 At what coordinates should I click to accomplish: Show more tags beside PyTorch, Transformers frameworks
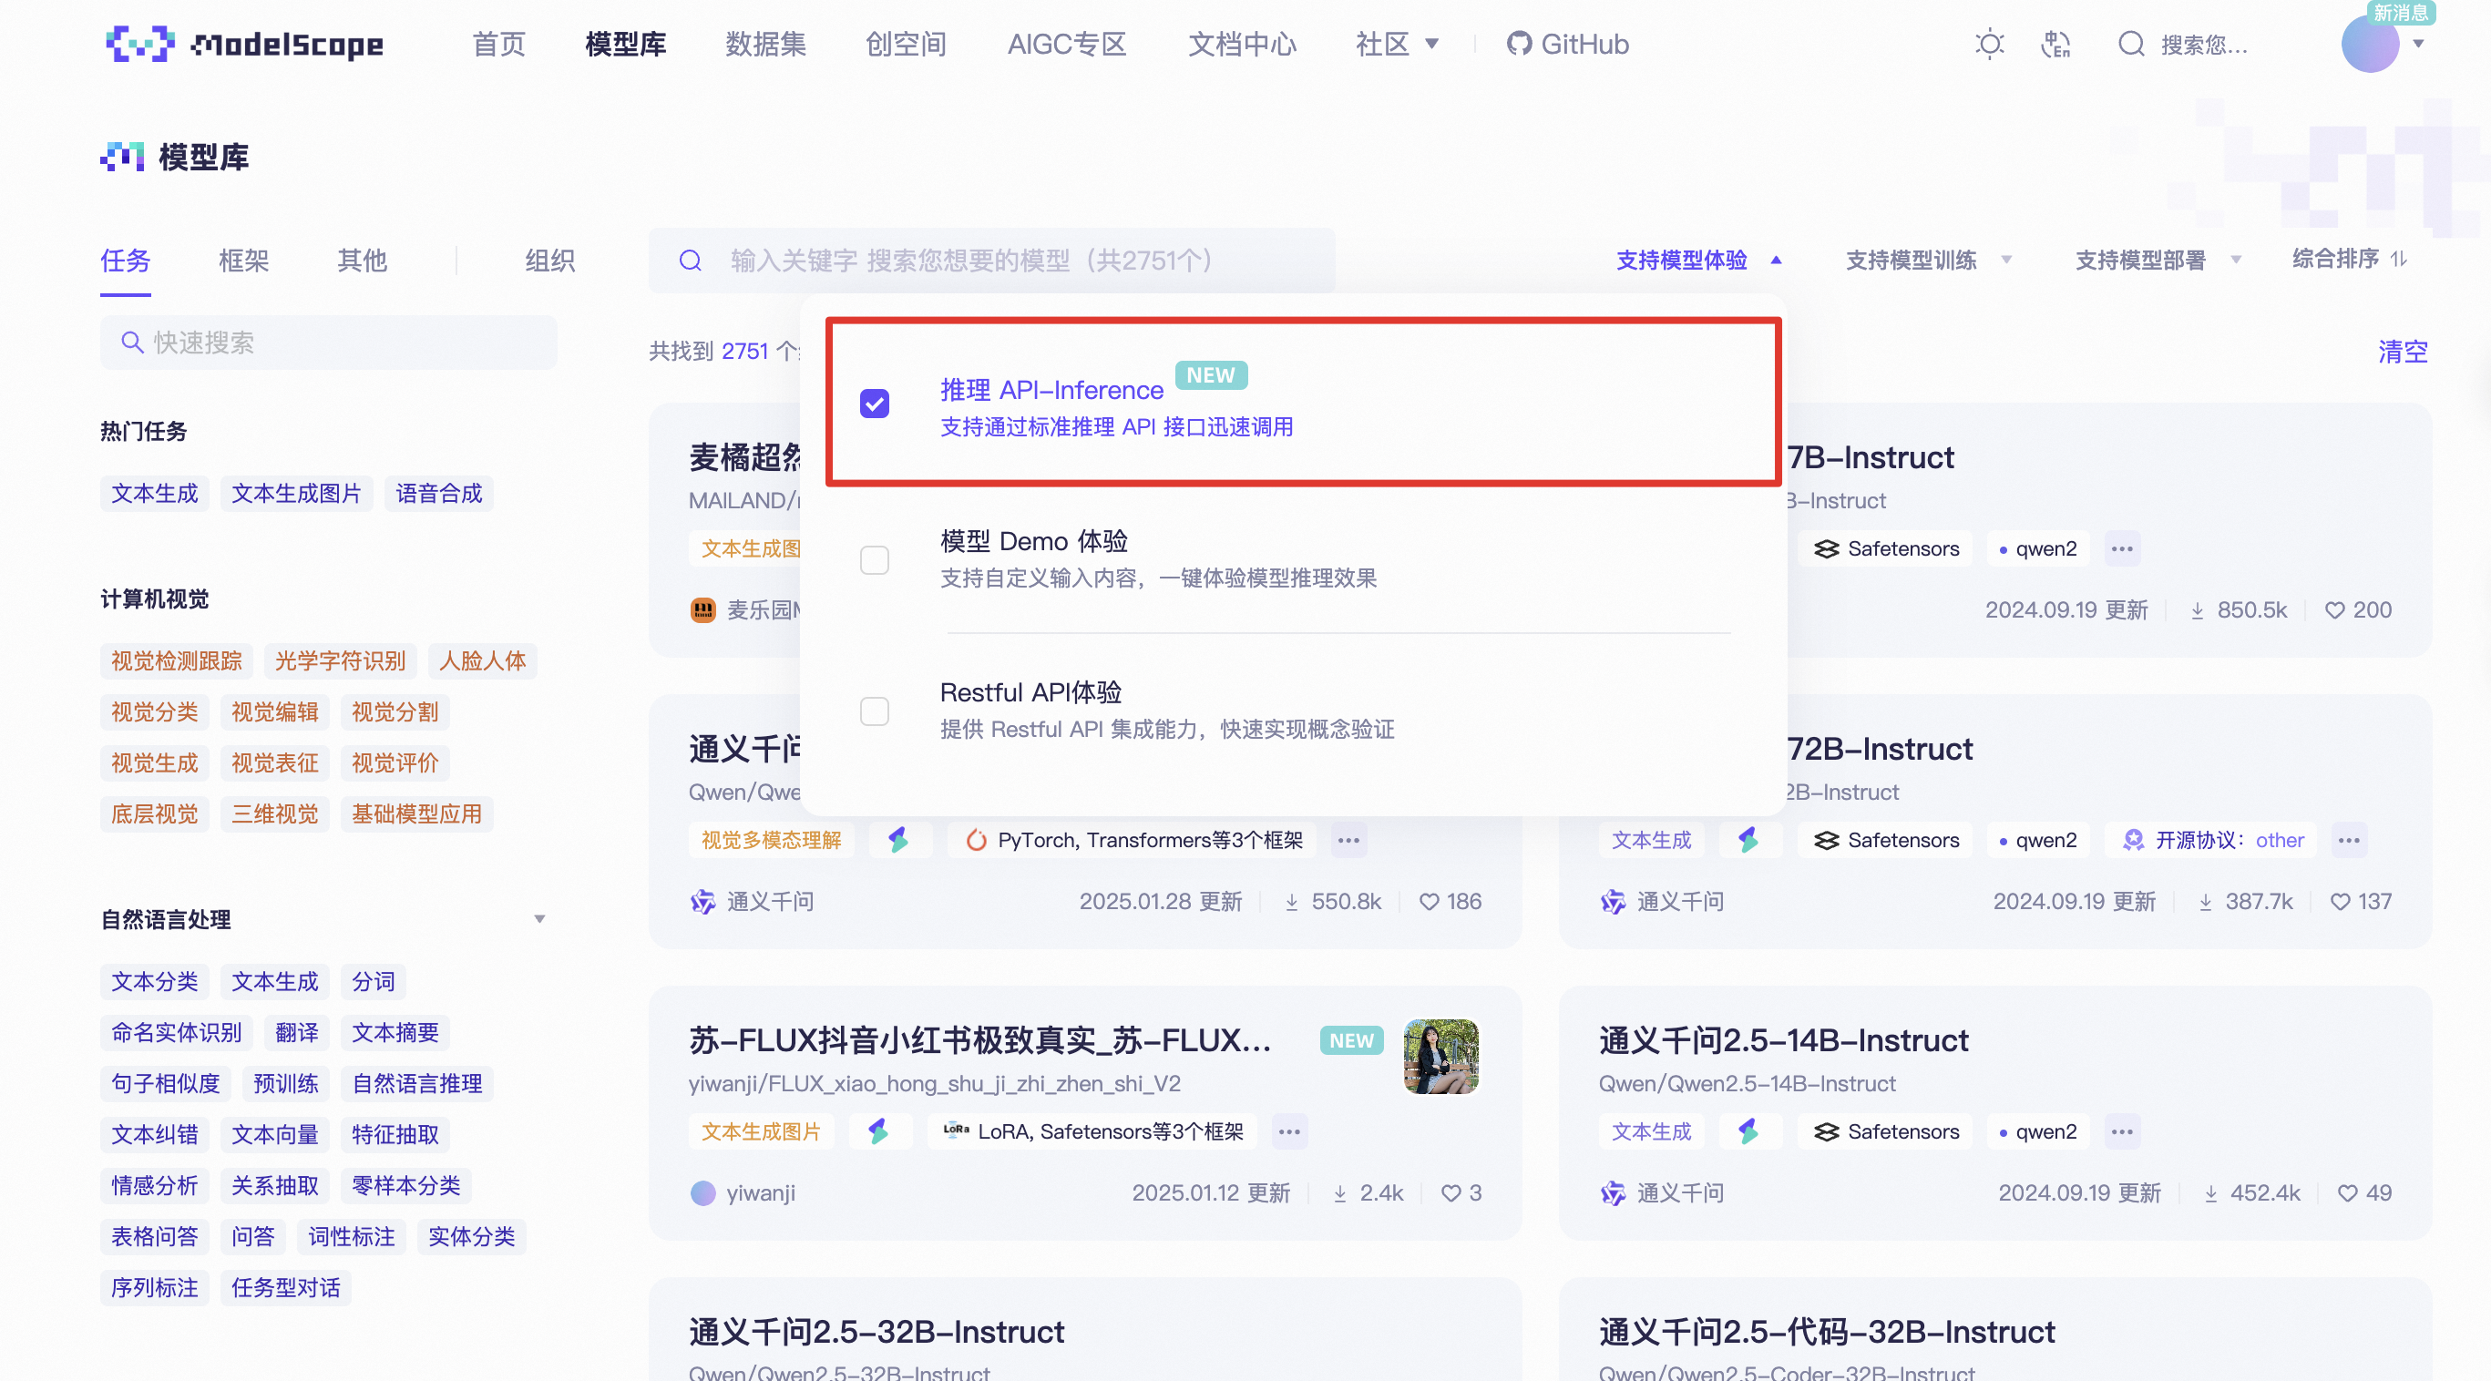1348,841
